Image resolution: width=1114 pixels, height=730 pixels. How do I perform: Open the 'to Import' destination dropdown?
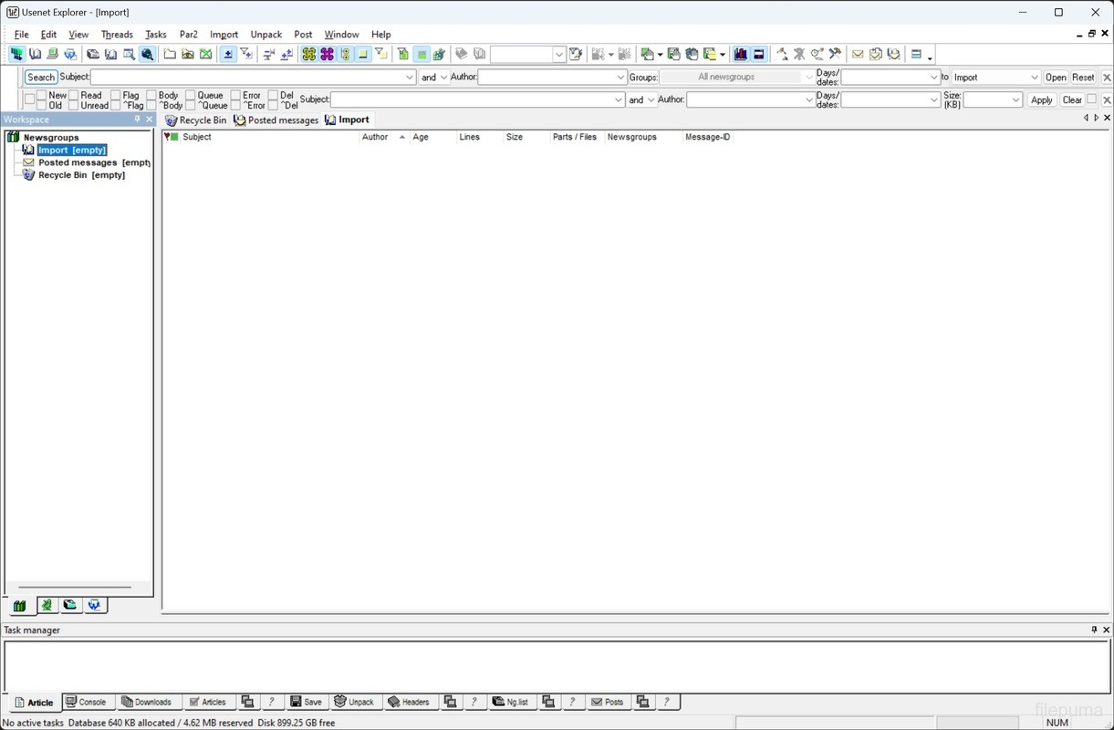pyautogui.click(x=1034, y=78)
